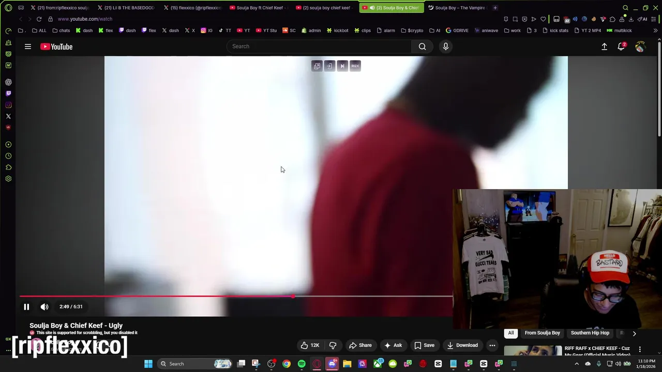Open the taskbar clock and date
Screen dimensions: 662x372
point(646,364)
